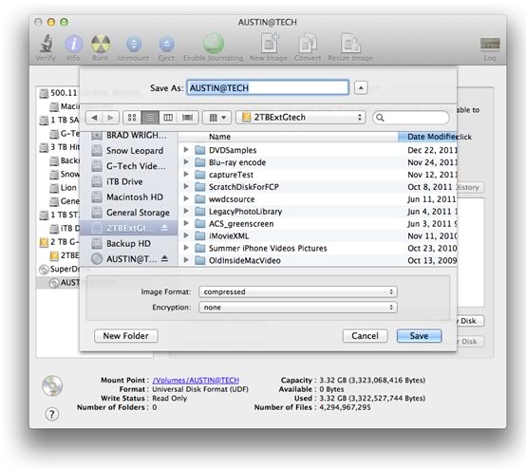Click the Enable Journaling icon
The width and height of the screenshot is (526, 468).
click(x=214, y=44)
